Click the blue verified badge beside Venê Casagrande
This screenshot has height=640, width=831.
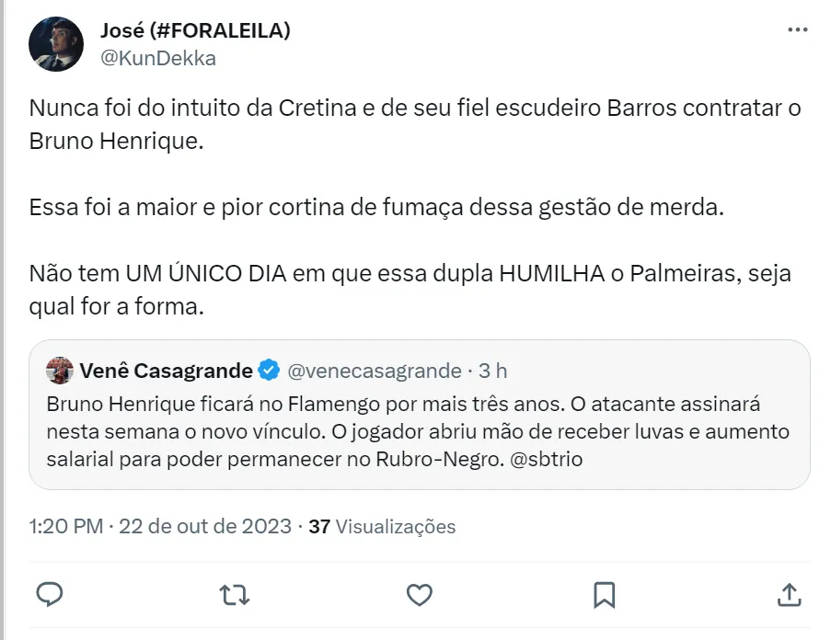coord(269,371)
